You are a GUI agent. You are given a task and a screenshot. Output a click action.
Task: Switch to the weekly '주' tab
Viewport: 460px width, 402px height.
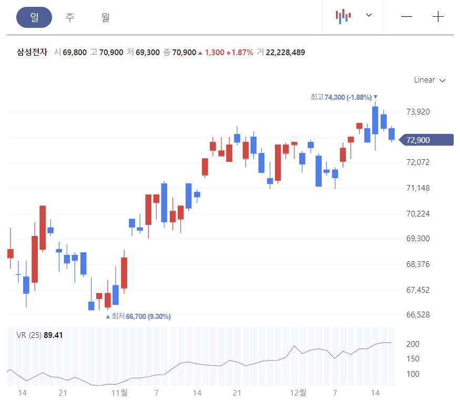[70, 17]
